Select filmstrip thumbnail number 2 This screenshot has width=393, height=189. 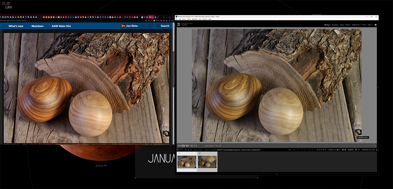click(x=207, y=162)
